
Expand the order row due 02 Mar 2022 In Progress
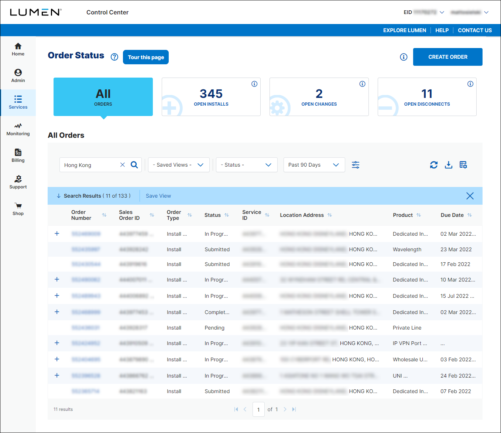click(x=57, y=233)
